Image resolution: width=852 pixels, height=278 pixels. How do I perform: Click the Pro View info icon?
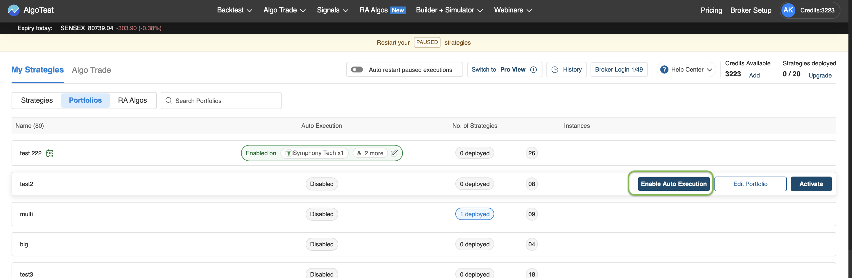coord(533,69)
